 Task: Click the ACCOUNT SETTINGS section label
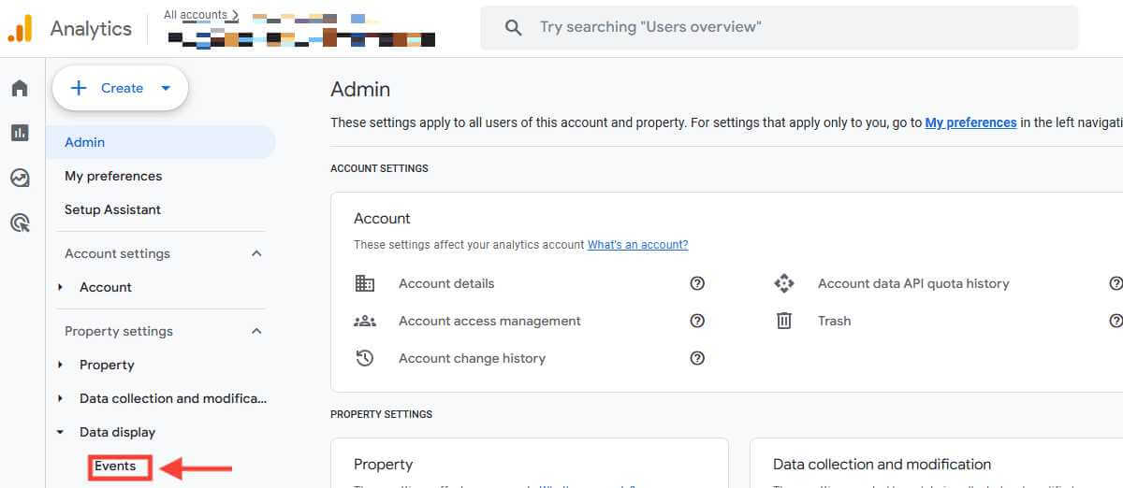click(x=379, y=168)
